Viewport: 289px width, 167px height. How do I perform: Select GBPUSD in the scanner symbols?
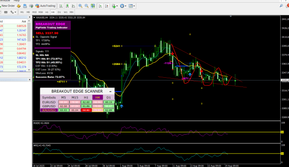click(49, 106)
